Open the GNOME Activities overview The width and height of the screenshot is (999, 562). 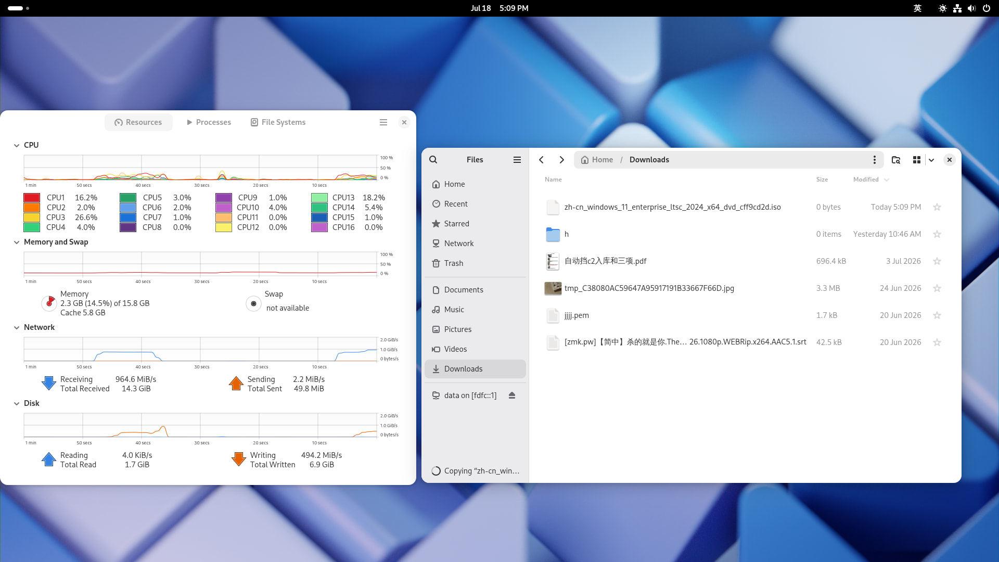19,8
